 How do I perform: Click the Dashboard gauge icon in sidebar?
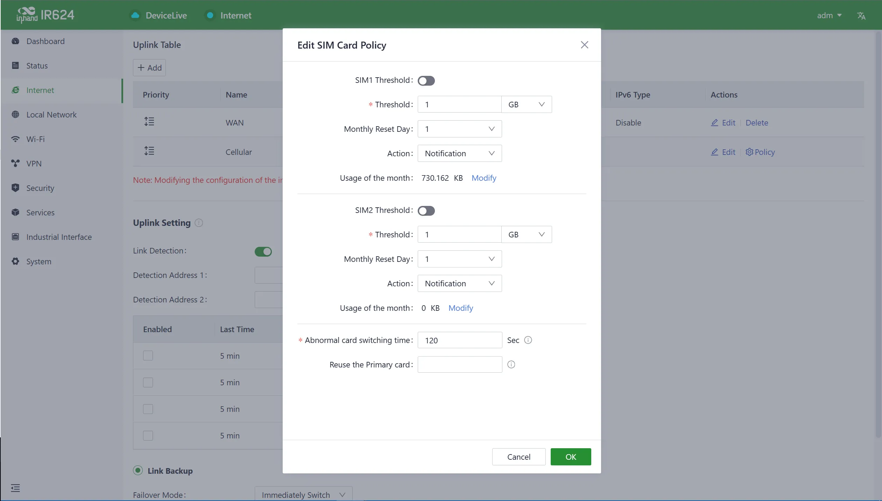tap(15, 41)
